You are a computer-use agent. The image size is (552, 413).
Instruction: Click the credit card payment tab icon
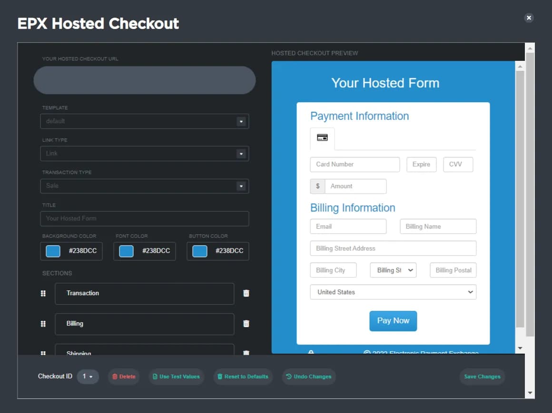pyautogui.click(x=322, y=137)
